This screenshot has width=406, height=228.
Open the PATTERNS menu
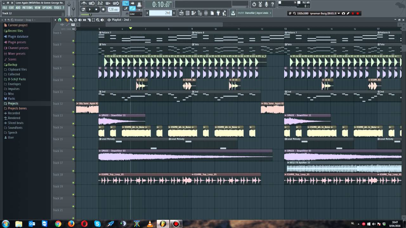(28, 8)
